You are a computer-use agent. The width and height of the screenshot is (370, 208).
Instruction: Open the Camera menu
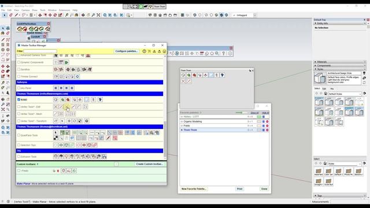(25, 10)
